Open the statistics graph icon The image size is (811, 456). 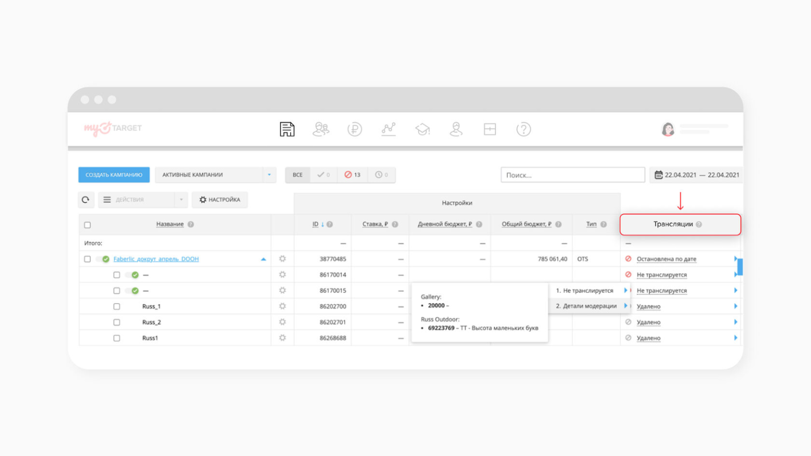pyautogui.click(x=389, y=129)
